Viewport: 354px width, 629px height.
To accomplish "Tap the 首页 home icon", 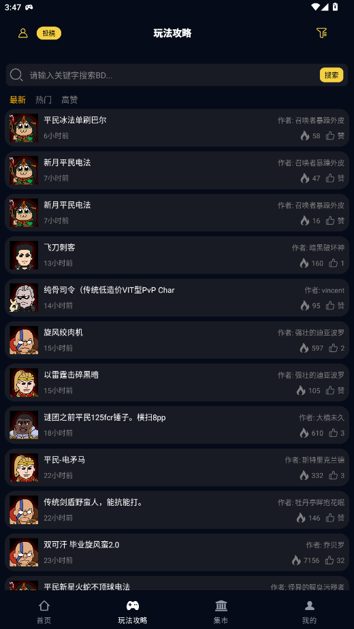I will coord(44,605).
